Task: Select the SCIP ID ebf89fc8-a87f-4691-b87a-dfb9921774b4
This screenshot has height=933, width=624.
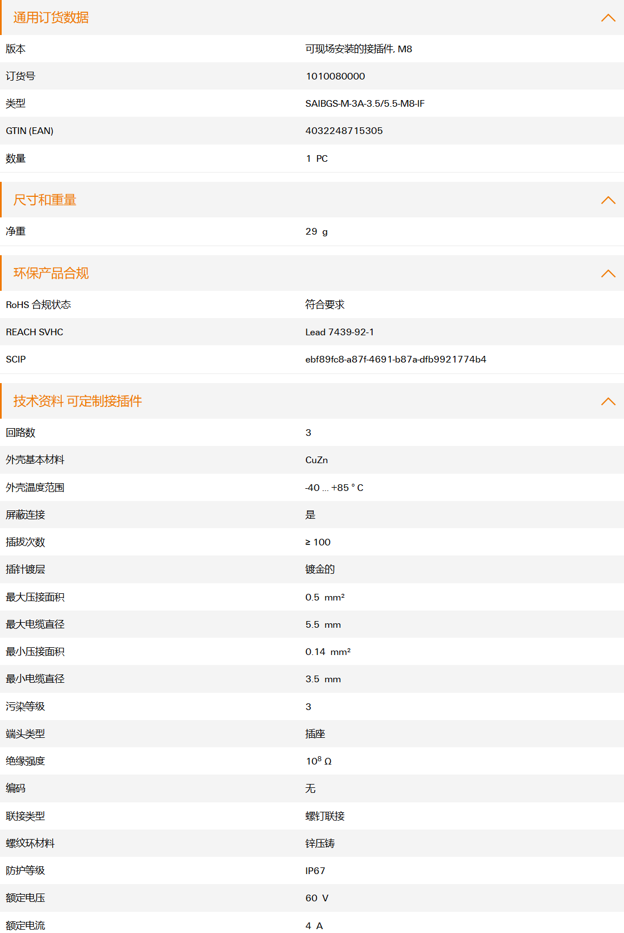Action: pyautogui.click(x=396, y=359)
